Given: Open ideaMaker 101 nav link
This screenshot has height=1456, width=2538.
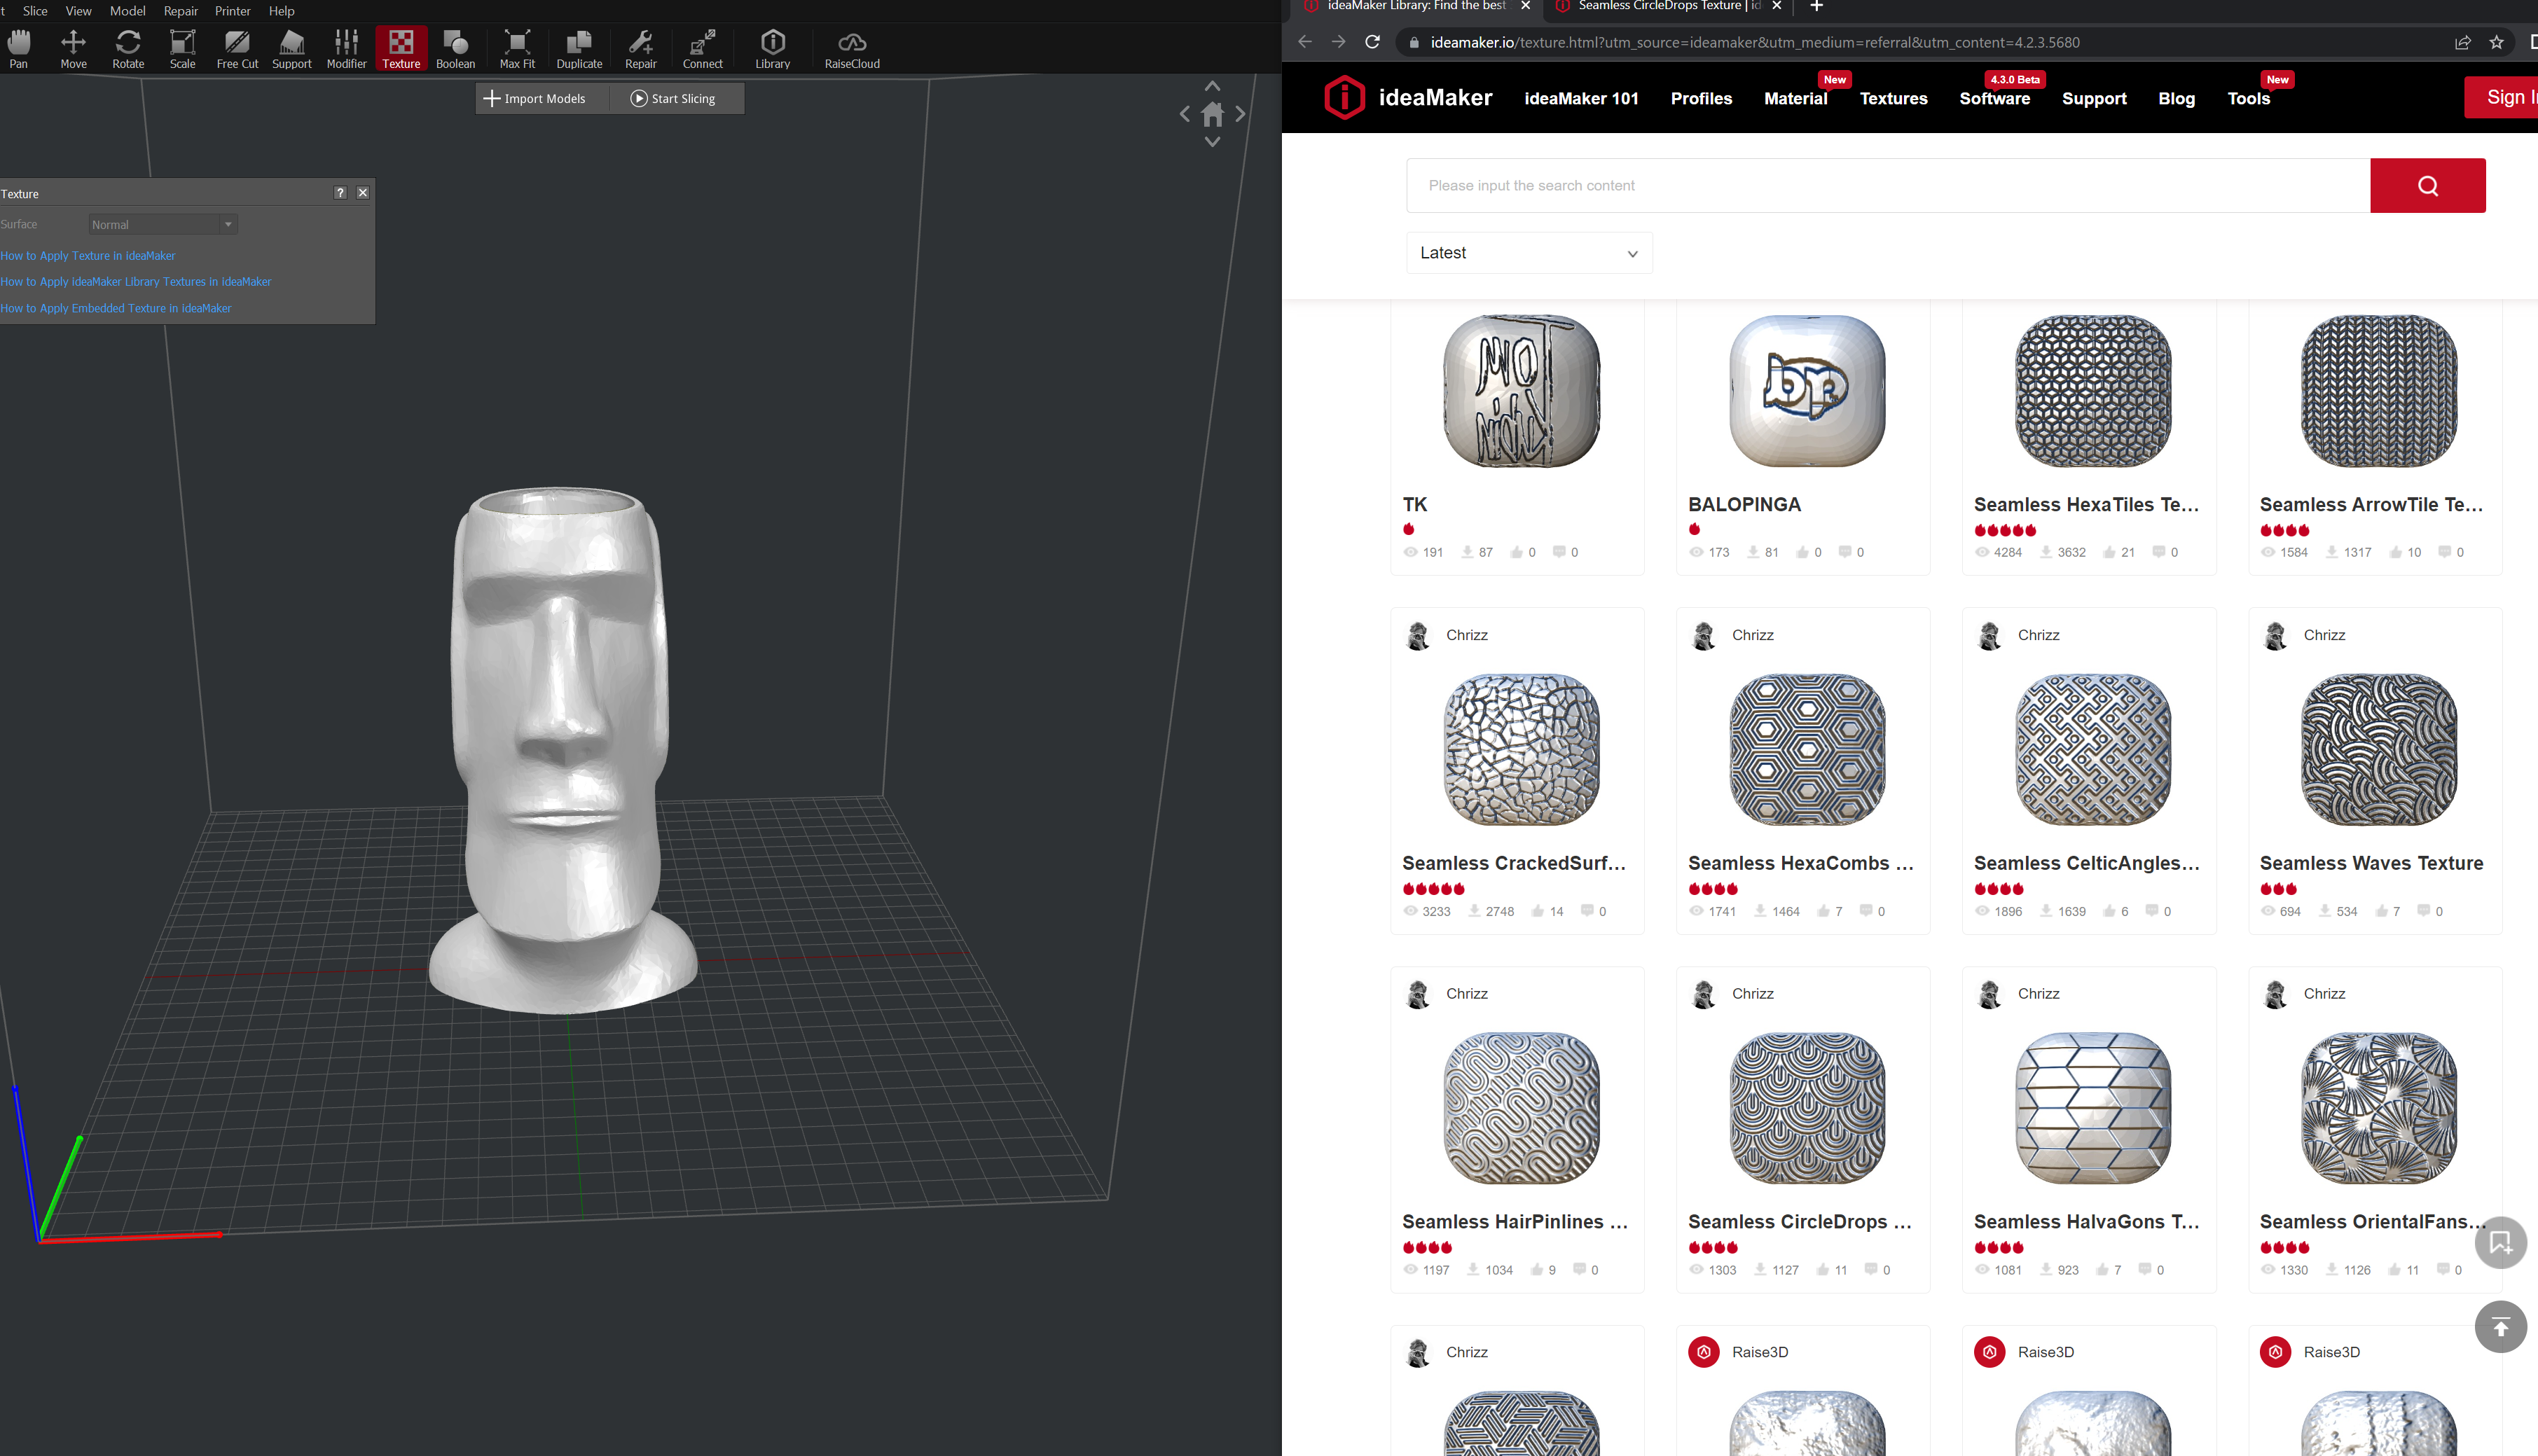Looking at the screenshot, I should (x=1581, y=98).
